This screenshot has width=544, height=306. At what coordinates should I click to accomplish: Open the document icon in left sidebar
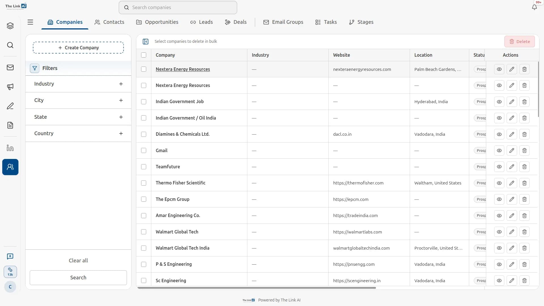(x=10, y=125)
